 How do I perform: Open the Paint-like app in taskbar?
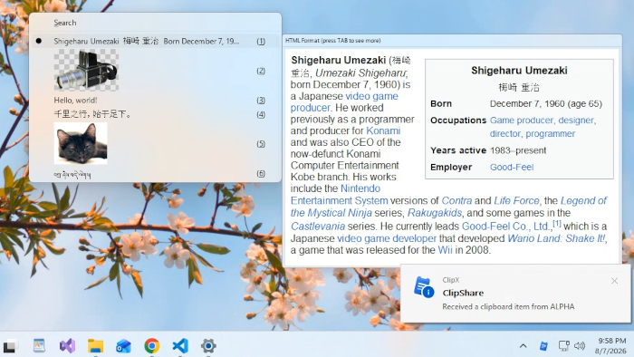point(39,346)
